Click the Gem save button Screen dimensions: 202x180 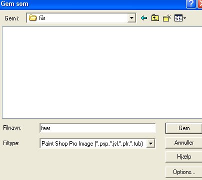[184, 128]
